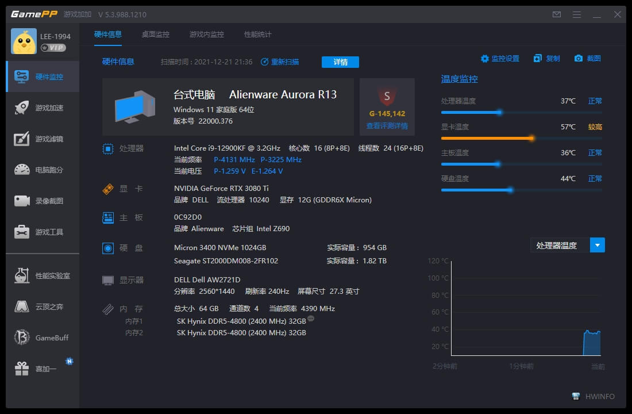Click the 处理器 CPU chip icon

click(108, 148)
